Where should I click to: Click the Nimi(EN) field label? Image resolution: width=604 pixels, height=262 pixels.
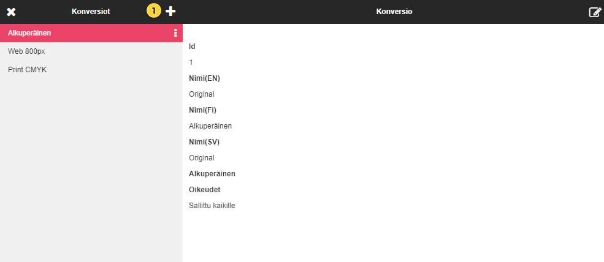(204, 78)
